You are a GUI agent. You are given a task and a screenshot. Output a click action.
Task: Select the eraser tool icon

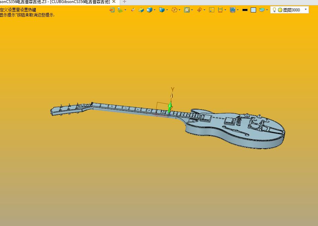133,9
